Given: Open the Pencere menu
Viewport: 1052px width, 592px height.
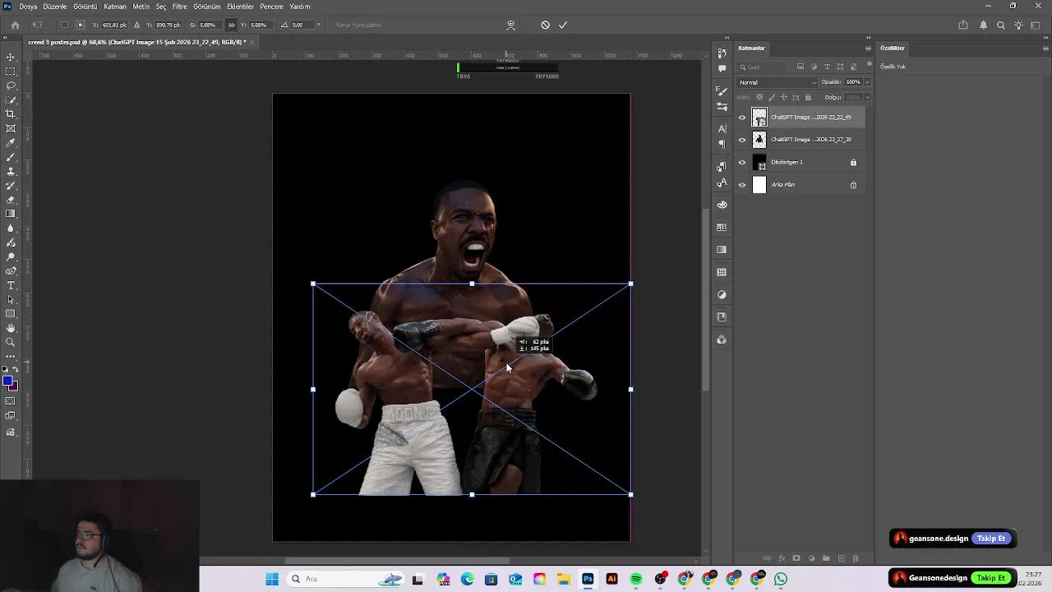Looking at the screenshot, I should 271,7.
